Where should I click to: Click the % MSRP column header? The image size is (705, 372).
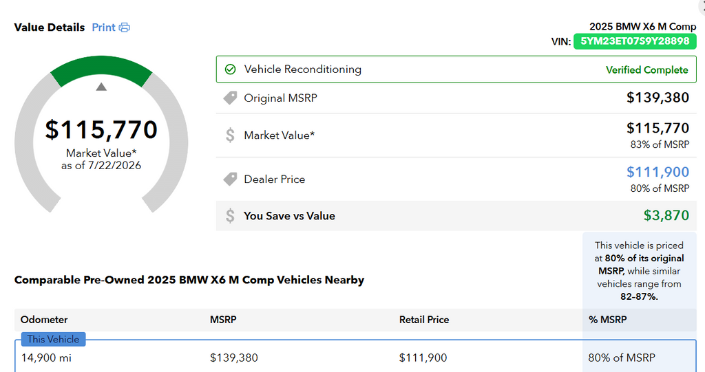click(x=607, y=320)
